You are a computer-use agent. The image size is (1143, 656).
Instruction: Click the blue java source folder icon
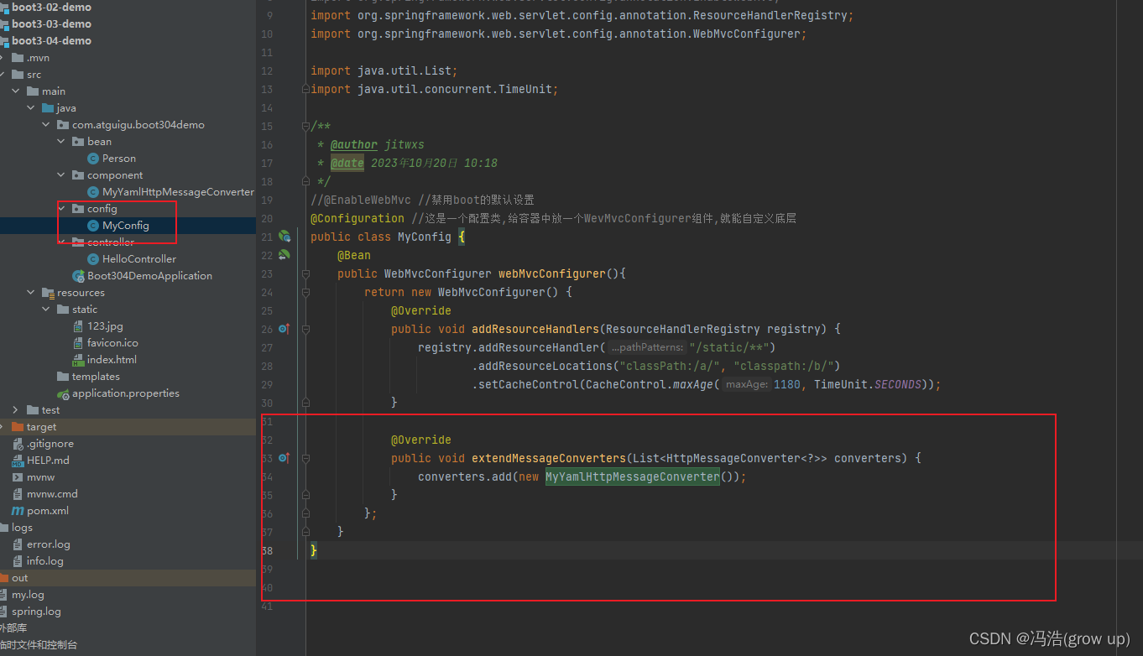pyautogui.click(x=48, y=108)
